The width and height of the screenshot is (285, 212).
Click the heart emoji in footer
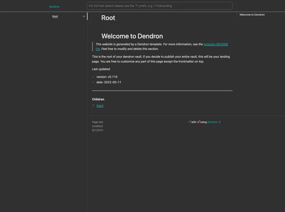point(198,122)
